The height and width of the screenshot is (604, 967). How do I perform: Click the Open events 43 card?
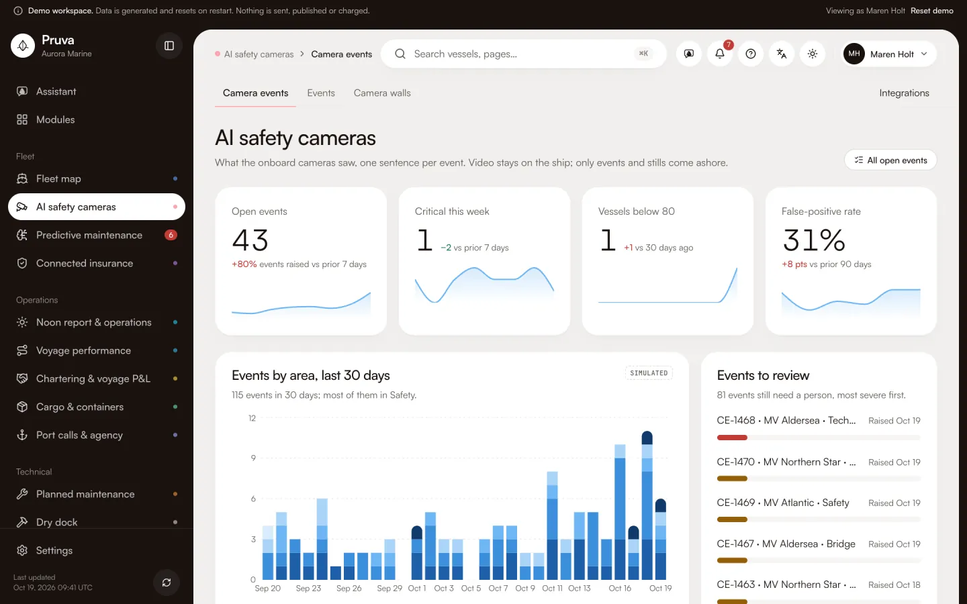[x=301, y=261]
